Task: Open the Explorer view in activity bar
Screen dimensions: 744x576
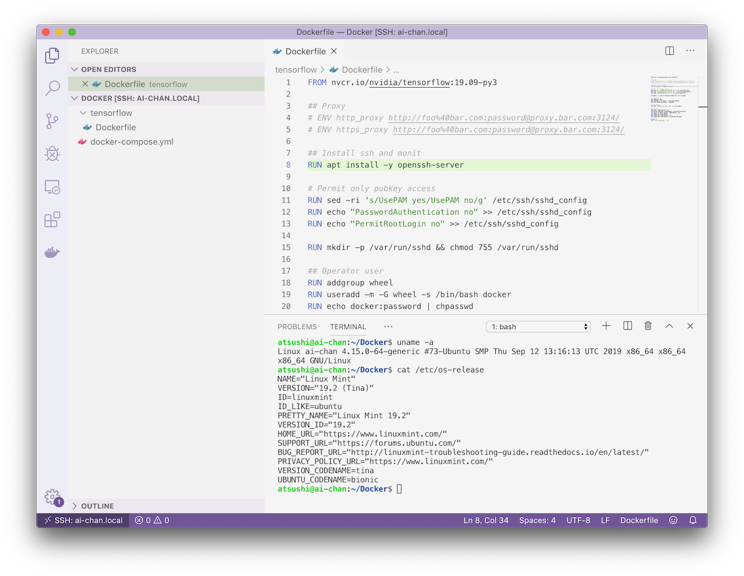Action: [52, 56]
